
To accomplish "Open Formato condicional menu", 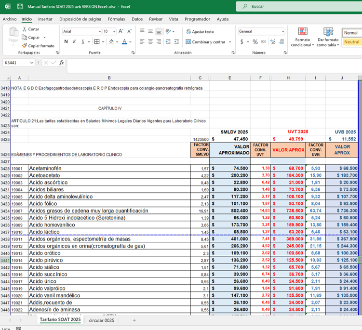I will 302,36.
